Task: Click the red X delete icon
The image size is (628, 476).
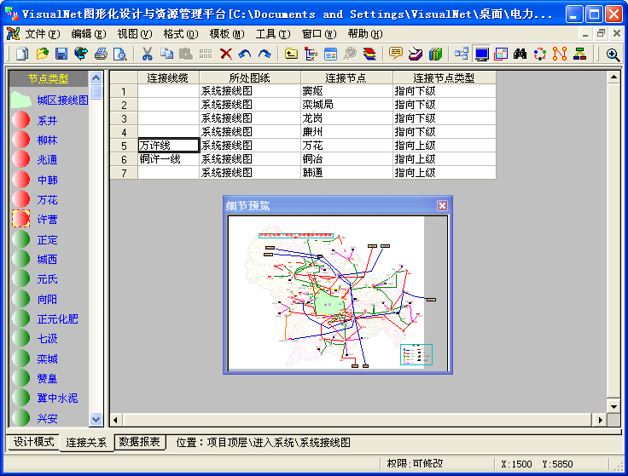Action: (225, 54)
